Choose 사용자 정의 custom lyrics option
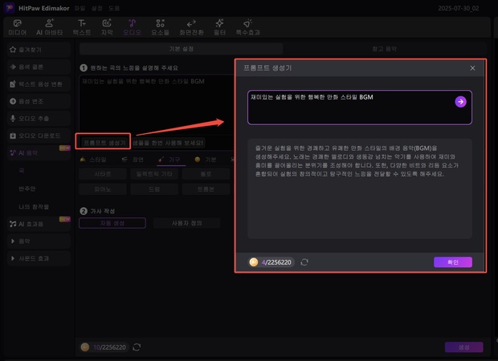This screenshot has width=498, height=361. point(186,223)
